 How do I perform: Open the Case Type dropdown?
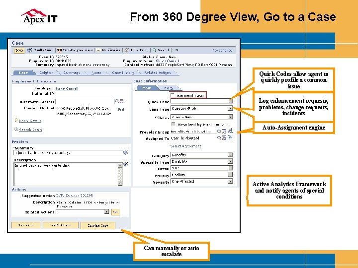tap(230, 109)
